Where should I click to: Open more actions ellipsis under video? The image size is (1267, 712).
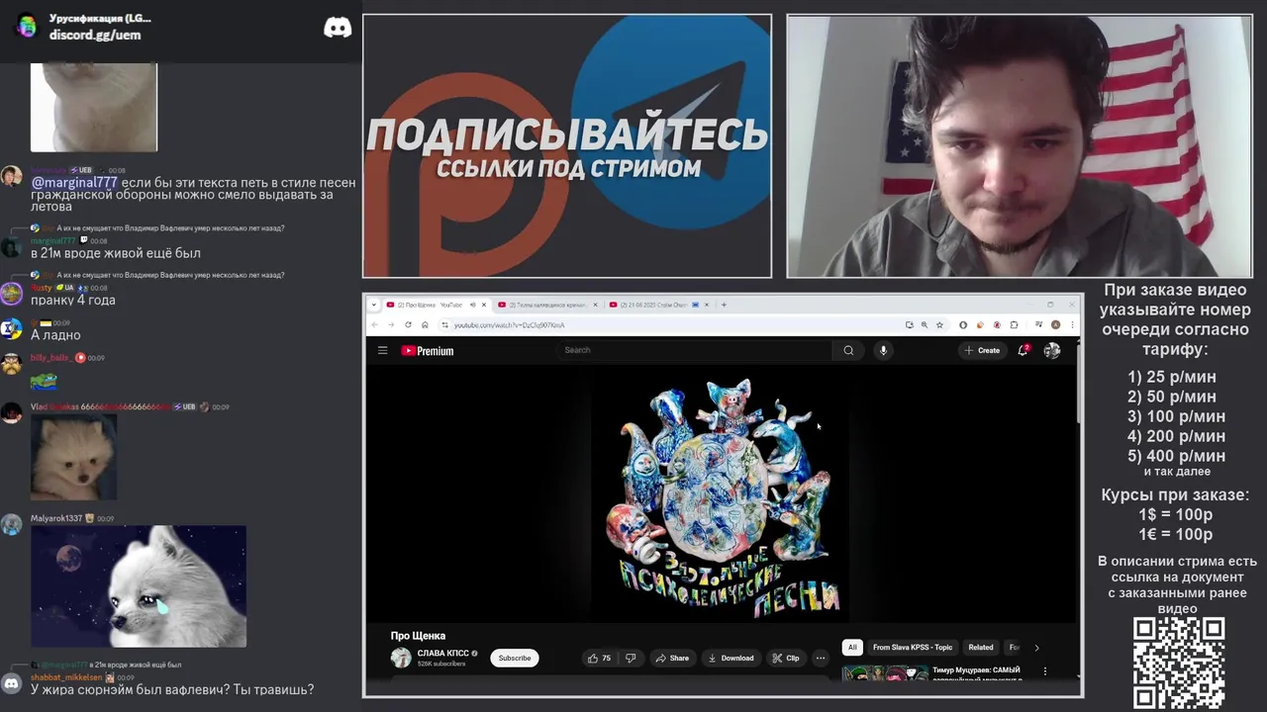(820, 658)
